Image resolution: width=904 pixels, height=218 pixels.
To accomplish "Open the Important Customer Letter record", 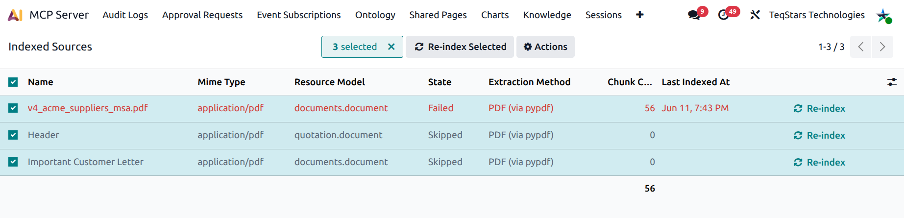I will coord(86,162).
